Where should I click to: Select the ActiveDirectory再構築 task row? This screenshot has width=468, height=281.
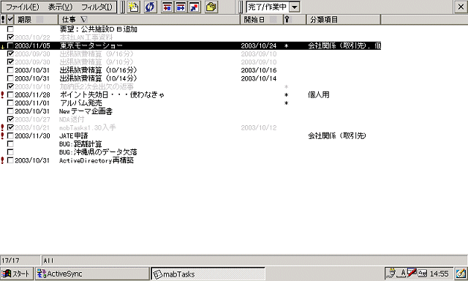[190, 160]
